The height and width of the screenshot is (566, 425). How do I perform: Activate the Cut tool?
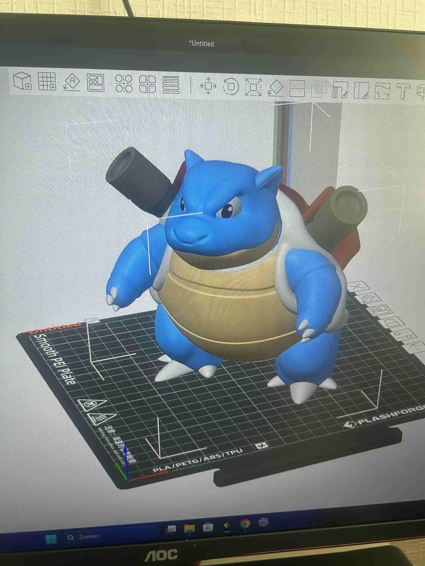tap(297, 88)
